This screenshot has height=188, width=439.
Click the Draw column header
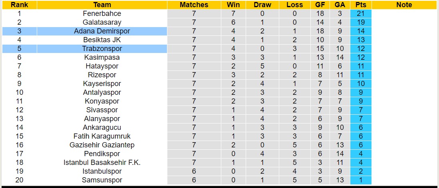click(x=262, y=5)
